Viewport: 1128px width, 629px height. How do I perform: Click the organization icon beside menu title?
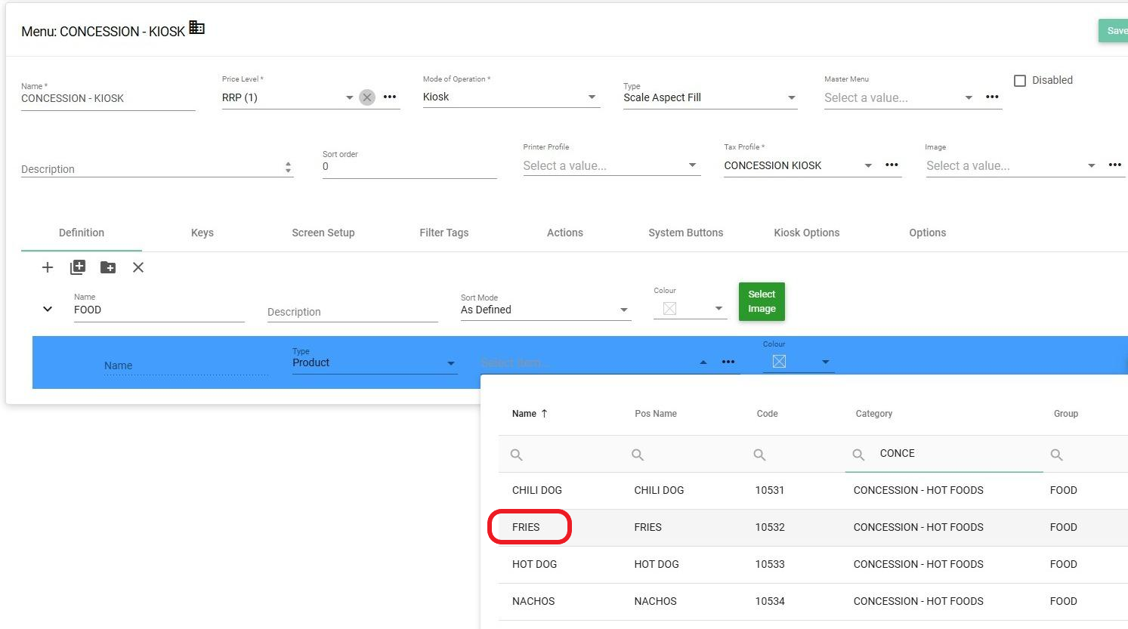(x=197, y=28)
